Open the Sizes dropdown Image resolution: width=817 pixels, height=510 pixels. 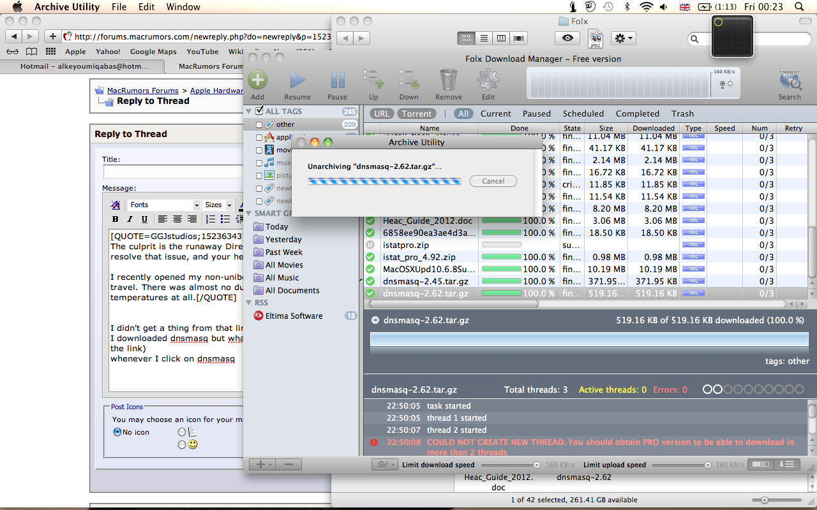coord(218,205)
